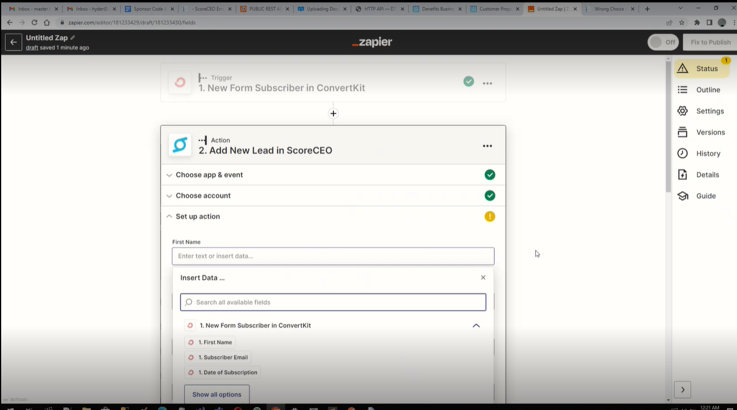This screenshot has height=410, width=737.
Task: Insert the 1. Date of Subscription data field
Action: [x=222, y=372]
